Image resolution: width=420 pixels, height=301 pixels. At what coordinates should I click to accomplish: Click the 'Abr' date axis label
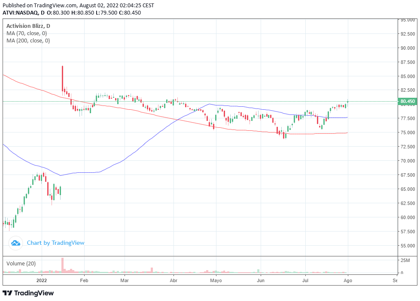tap(173, 280)
